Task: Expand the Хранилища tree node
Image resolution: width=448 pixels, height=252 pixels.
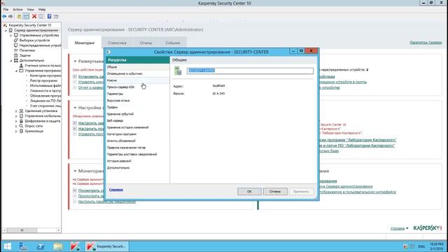Action: [16, 131]
